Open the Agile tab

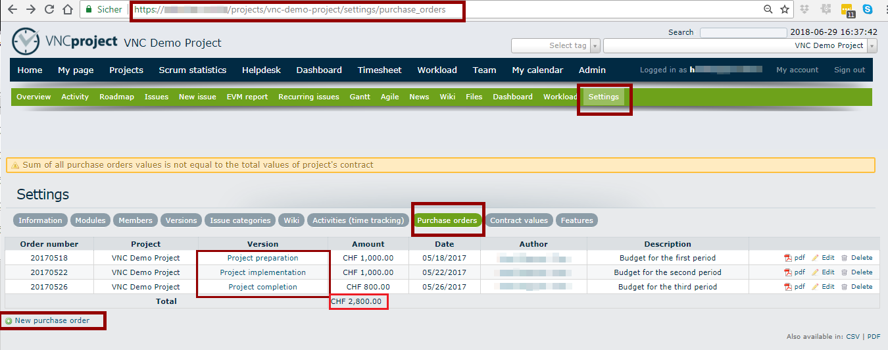point(390,97)
